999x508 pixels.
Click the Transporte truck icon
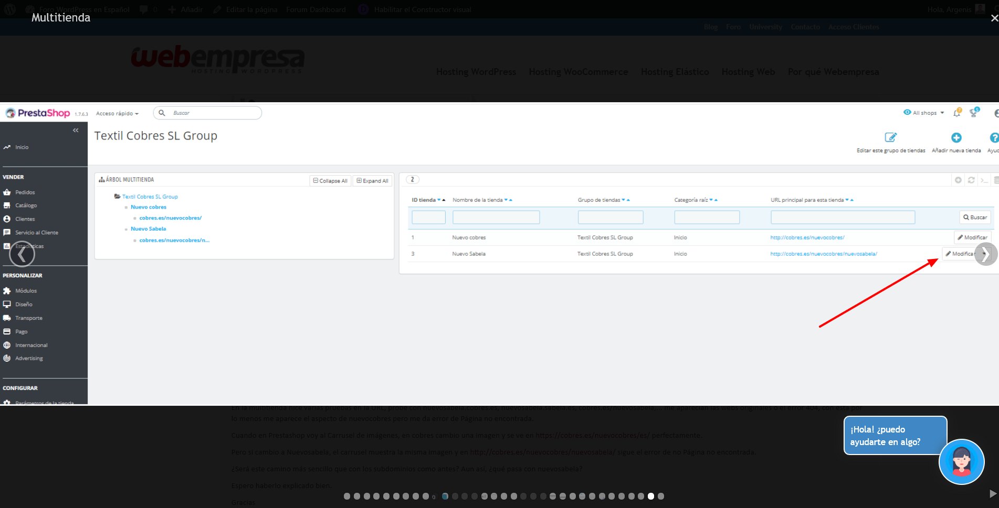(x=7, y=318)
